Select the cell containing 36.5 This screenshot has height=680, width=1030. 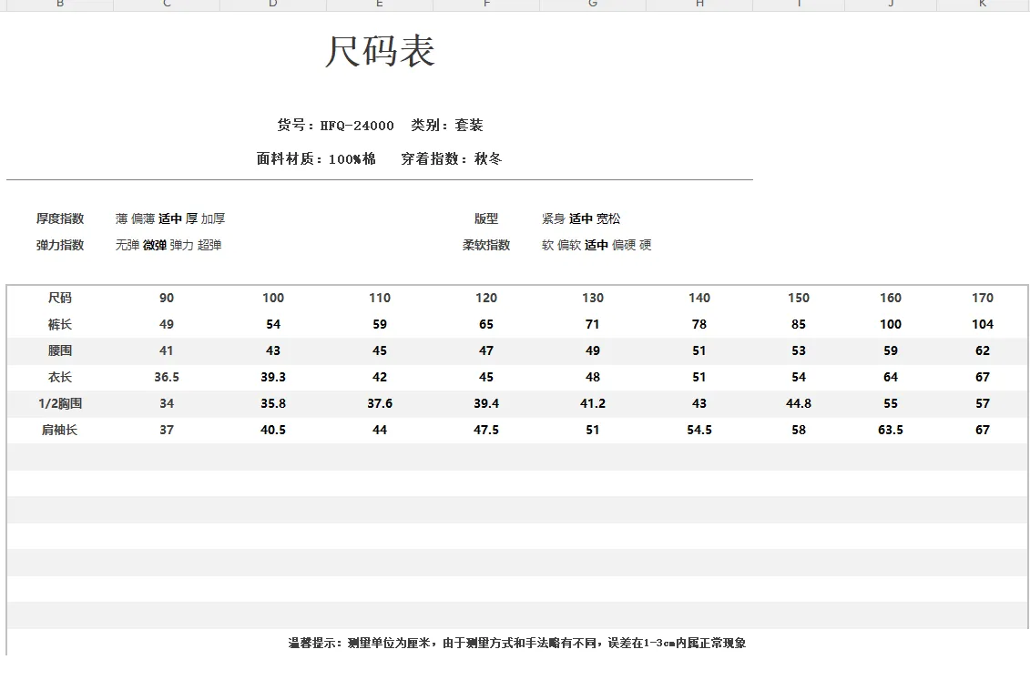(167, 377)
